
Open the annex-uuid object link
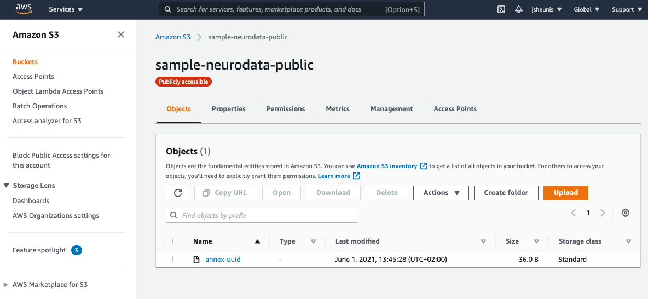tap(223, 260)
